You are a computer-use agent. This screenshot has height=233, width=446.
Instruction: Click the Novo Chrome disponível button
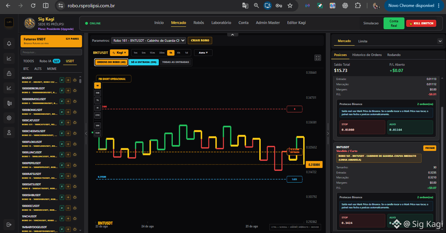tap(414, 6)
